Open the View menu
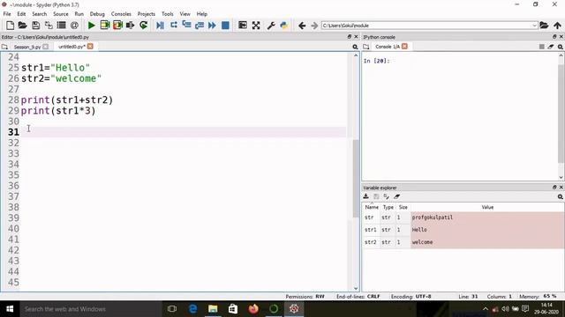The height and width of the screenshot is (317, 565). click(185, 14)
